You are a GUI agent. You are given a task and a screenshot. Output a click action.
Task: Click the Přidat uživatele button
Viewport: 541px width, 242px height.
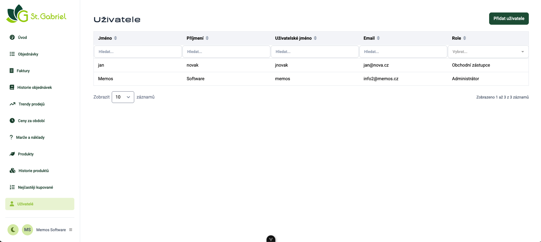509,19
